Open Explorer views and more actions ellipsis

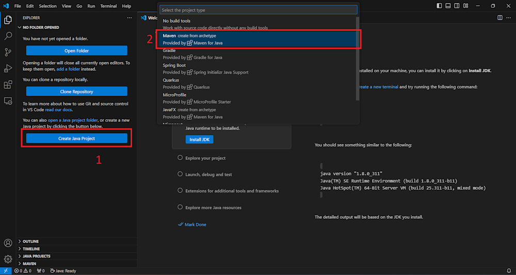point(130,18)
